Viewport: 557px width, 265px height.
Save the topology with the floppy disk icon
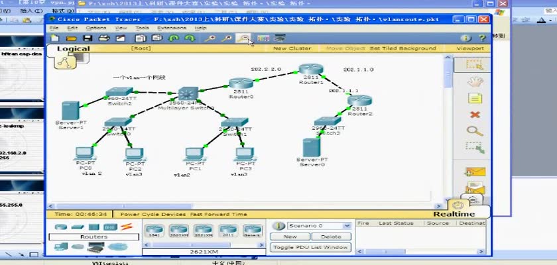point(88,38)
